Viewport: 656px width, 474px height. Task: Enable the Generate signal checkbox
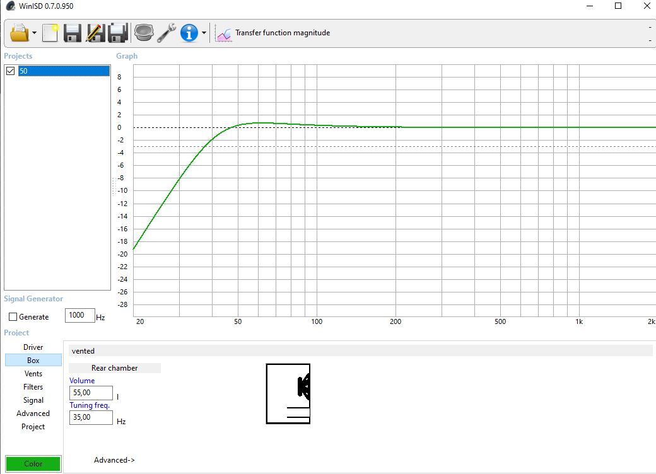pos(13,317)
